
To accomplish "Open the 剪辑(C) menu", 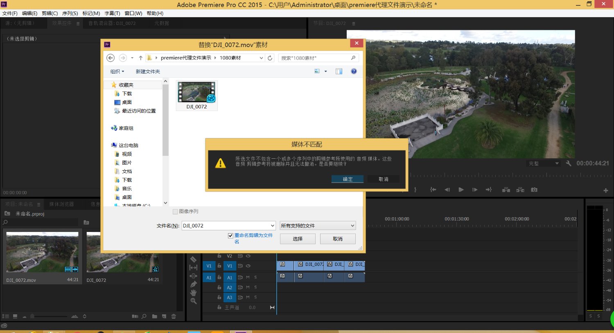I will pos(50,13).
